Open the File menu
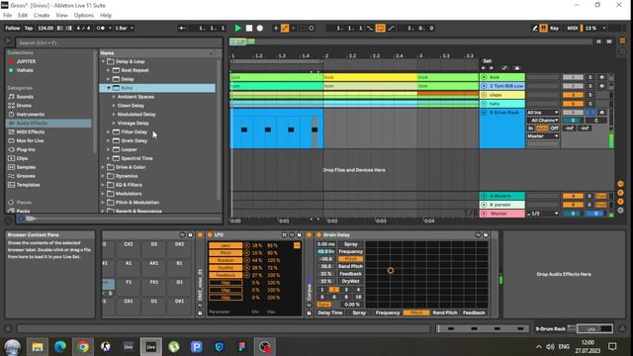Image resolution: width=633 pixels, height=356 pixels. [7, 15]
